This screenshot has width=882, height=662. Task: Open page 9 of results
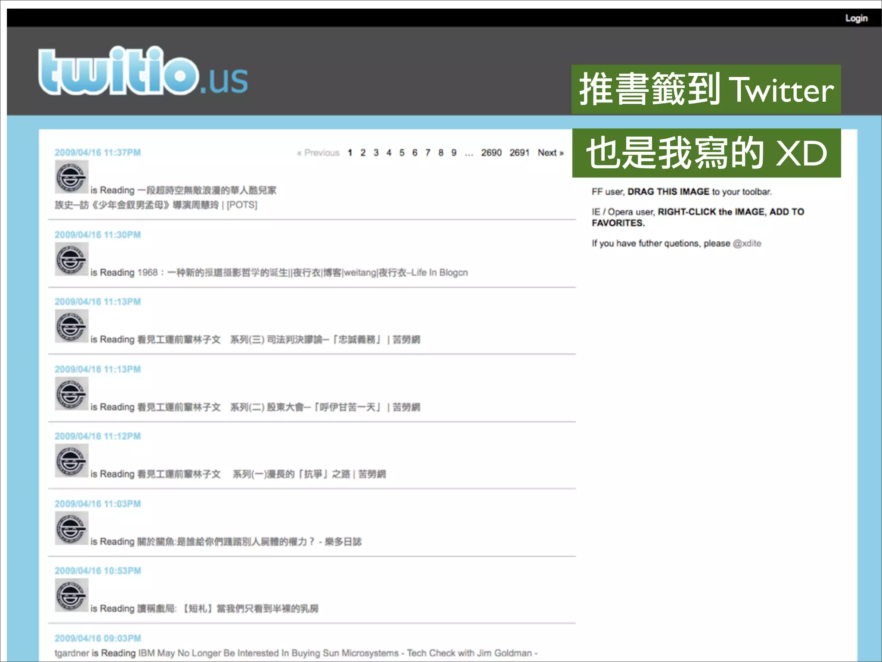pyautogui.click(x=453, y=153)
